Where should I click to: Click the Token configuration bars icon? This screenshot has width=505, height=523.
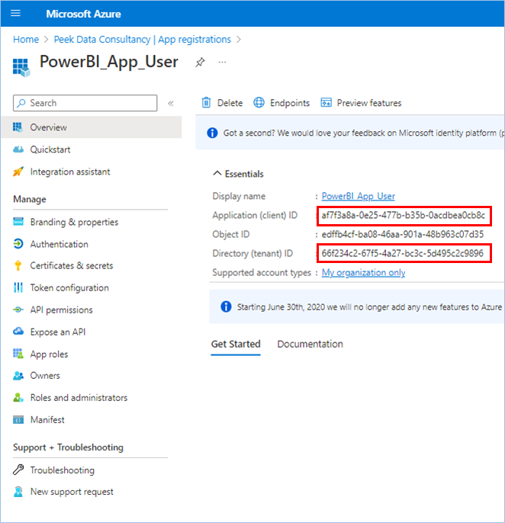(18, 287)
